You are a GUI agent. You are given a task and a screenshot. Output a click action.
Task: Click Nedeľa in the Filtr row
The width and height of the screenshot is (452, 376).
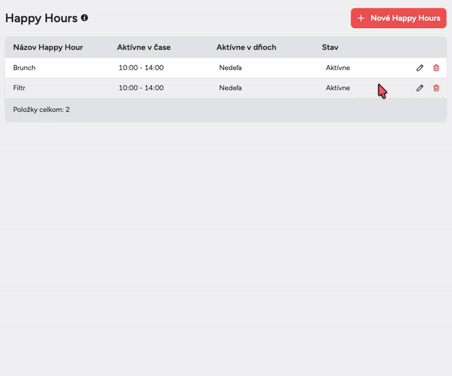coord(231,88)
